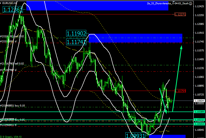This screenshot has height=138, width=206.
Task: Click the red 1.12271 level tag
Action: coord(180,14)
